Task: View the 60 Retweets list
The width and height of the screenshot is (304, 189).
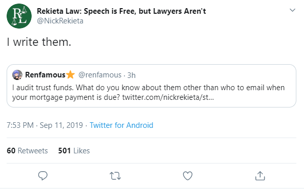Action: pyautogui.click(x=27, y=151)
